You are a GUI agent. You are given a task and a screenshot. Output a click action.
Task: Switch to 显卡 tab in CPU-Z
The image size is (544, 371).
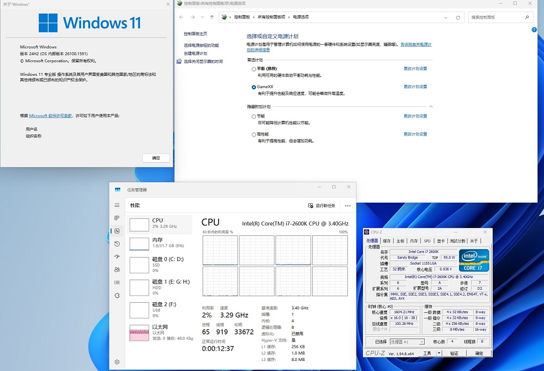coord(440,241)
